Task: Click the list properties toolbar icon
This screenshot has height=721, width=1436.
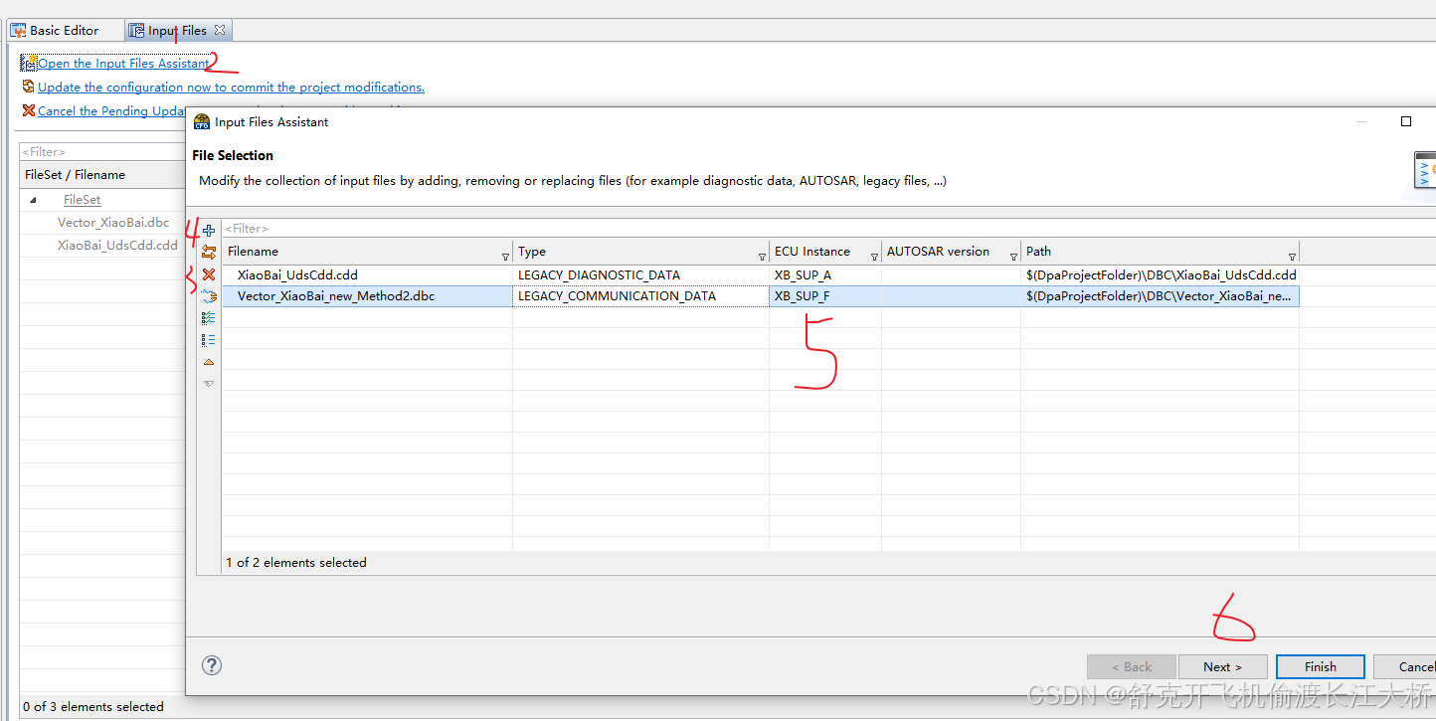Action: coord(209,339)
